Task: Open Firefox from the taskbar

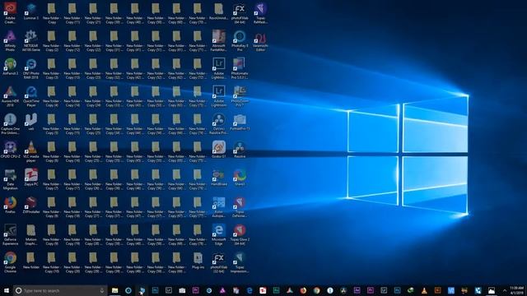Action: pos(303,290)
